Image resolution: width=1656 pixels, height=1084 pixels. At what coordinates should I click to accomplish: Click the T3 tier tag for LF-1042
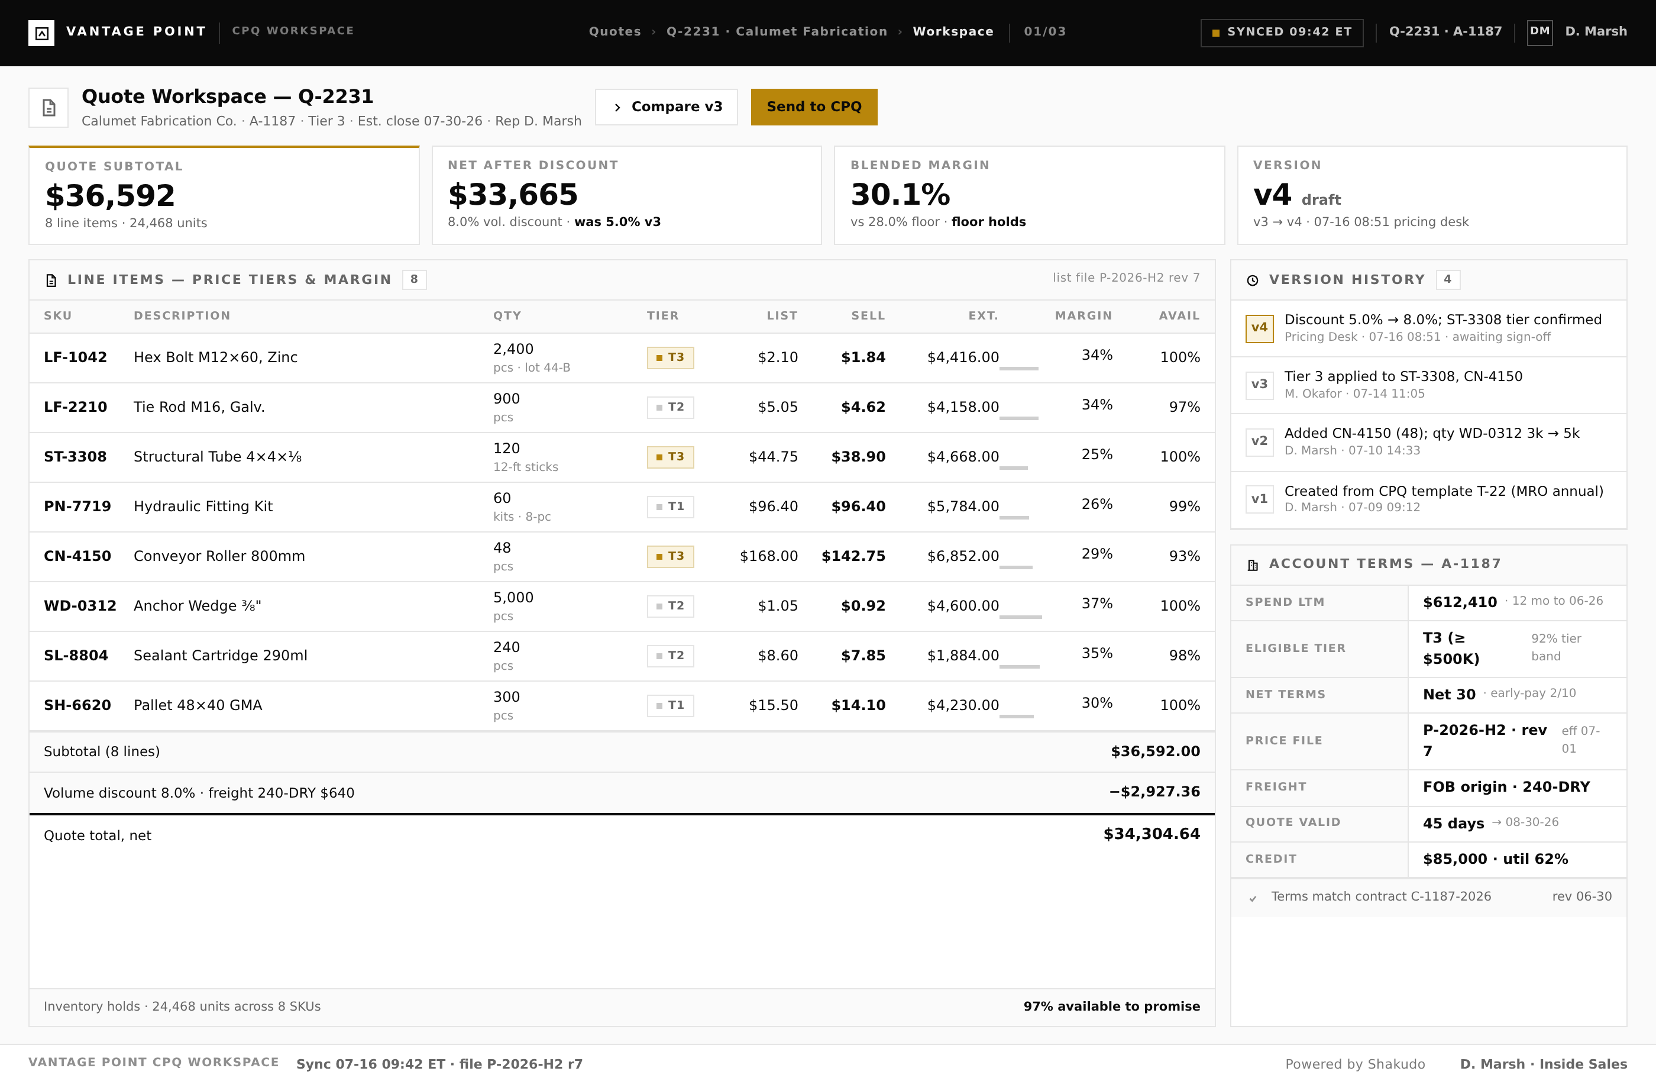coord(670,358)
